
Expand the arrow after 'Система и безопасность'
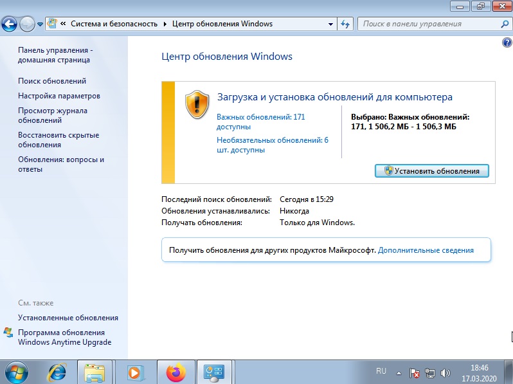(x=165, y=24)
